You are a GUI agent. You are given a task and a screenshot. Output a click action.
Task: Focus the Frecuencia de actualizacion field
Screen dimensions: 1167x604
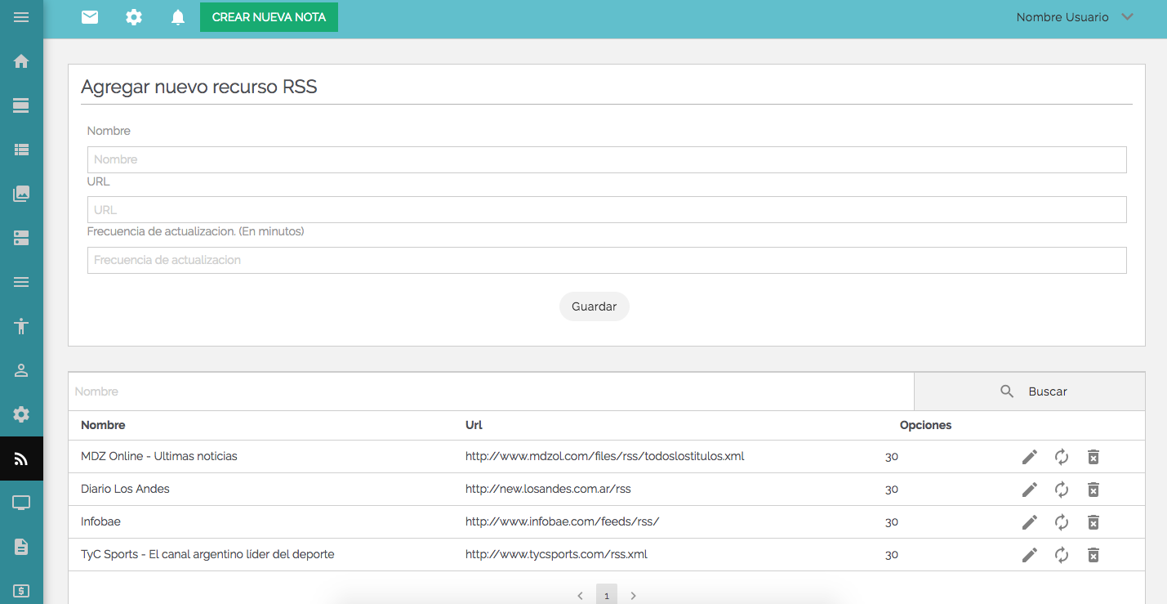(607, 260)
